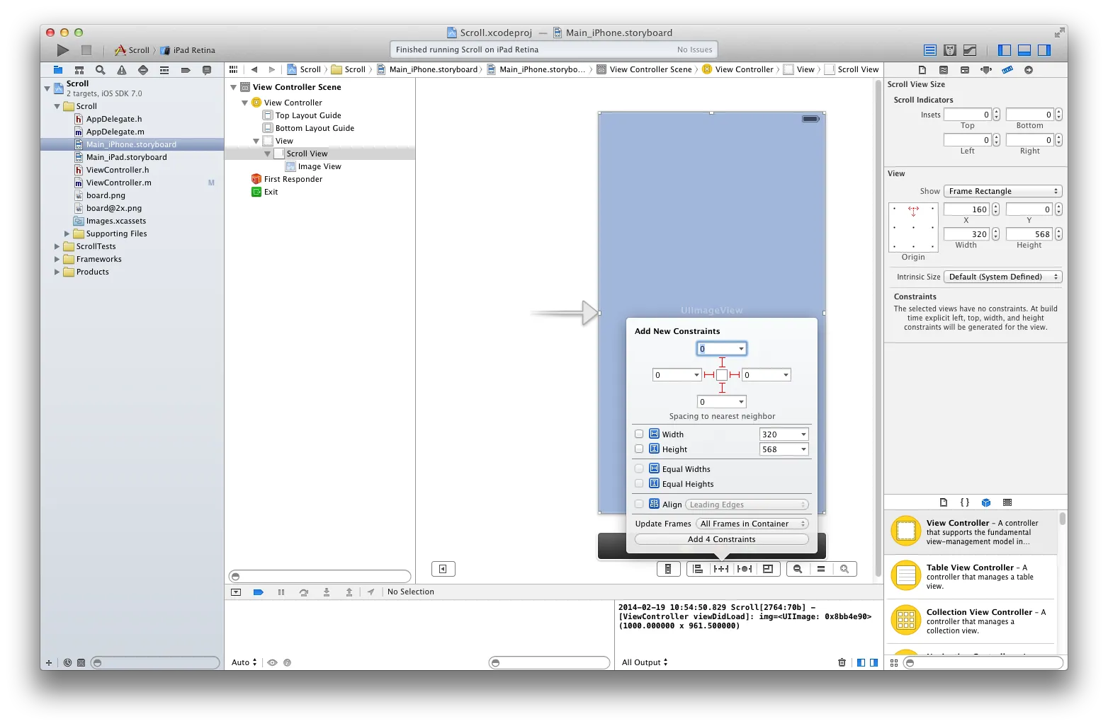Hide the utilities panel
1108x726 pixels.
(1044, 50)
